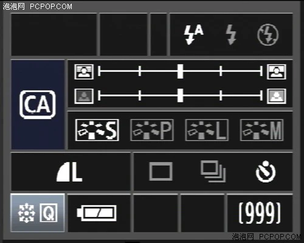Click the battery level indicator
The width and height of the screenshot is (304, 243).
[x=97, y=213]
